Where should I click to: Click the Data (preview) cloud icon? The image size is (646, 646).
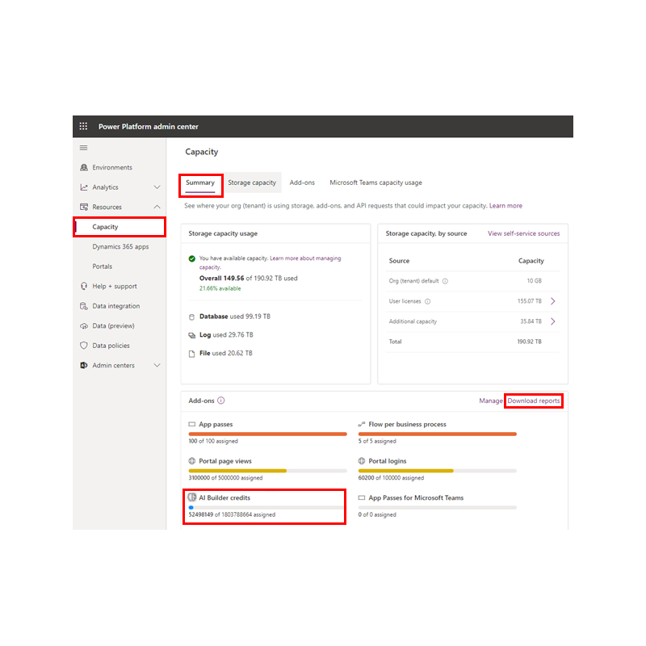point(84,326)
